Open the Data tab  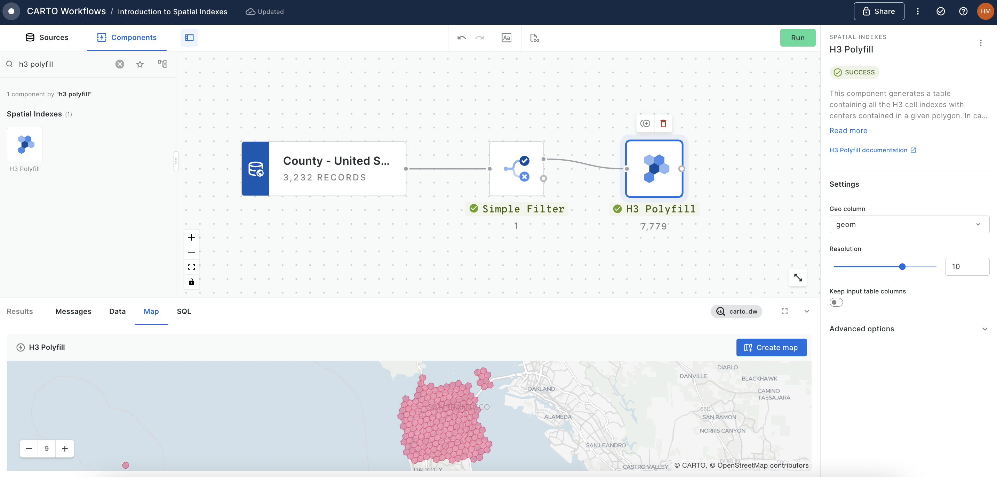(117, 312)
